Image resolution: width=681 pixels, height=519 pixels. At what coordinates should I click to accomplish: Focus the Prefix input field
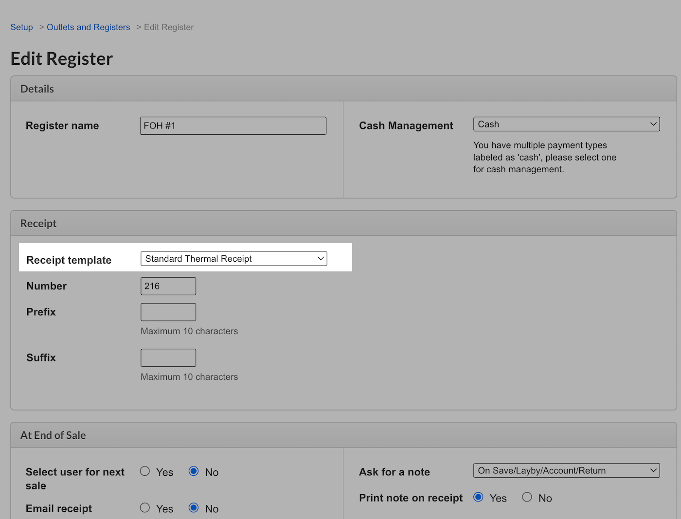click(x=168, y=312)
